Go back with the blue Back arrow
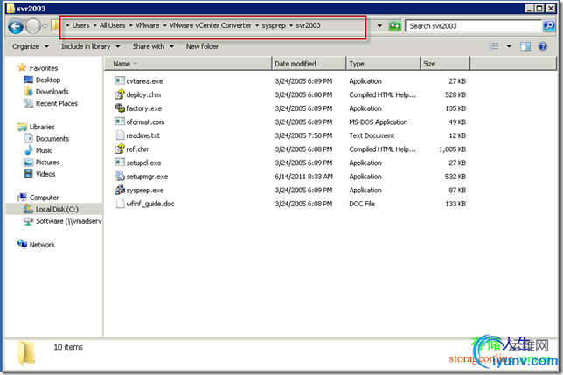 [16, 26]
